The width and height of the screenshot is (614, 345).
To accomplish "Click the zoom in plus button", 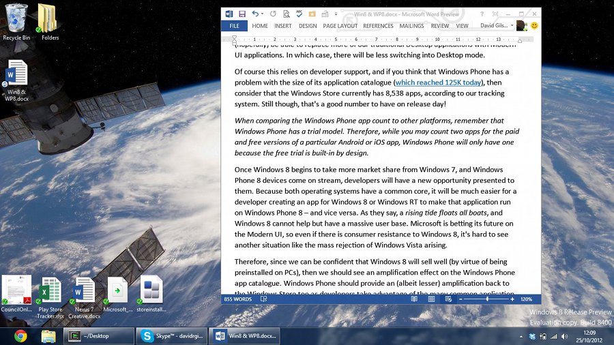I will coord(512,299).
